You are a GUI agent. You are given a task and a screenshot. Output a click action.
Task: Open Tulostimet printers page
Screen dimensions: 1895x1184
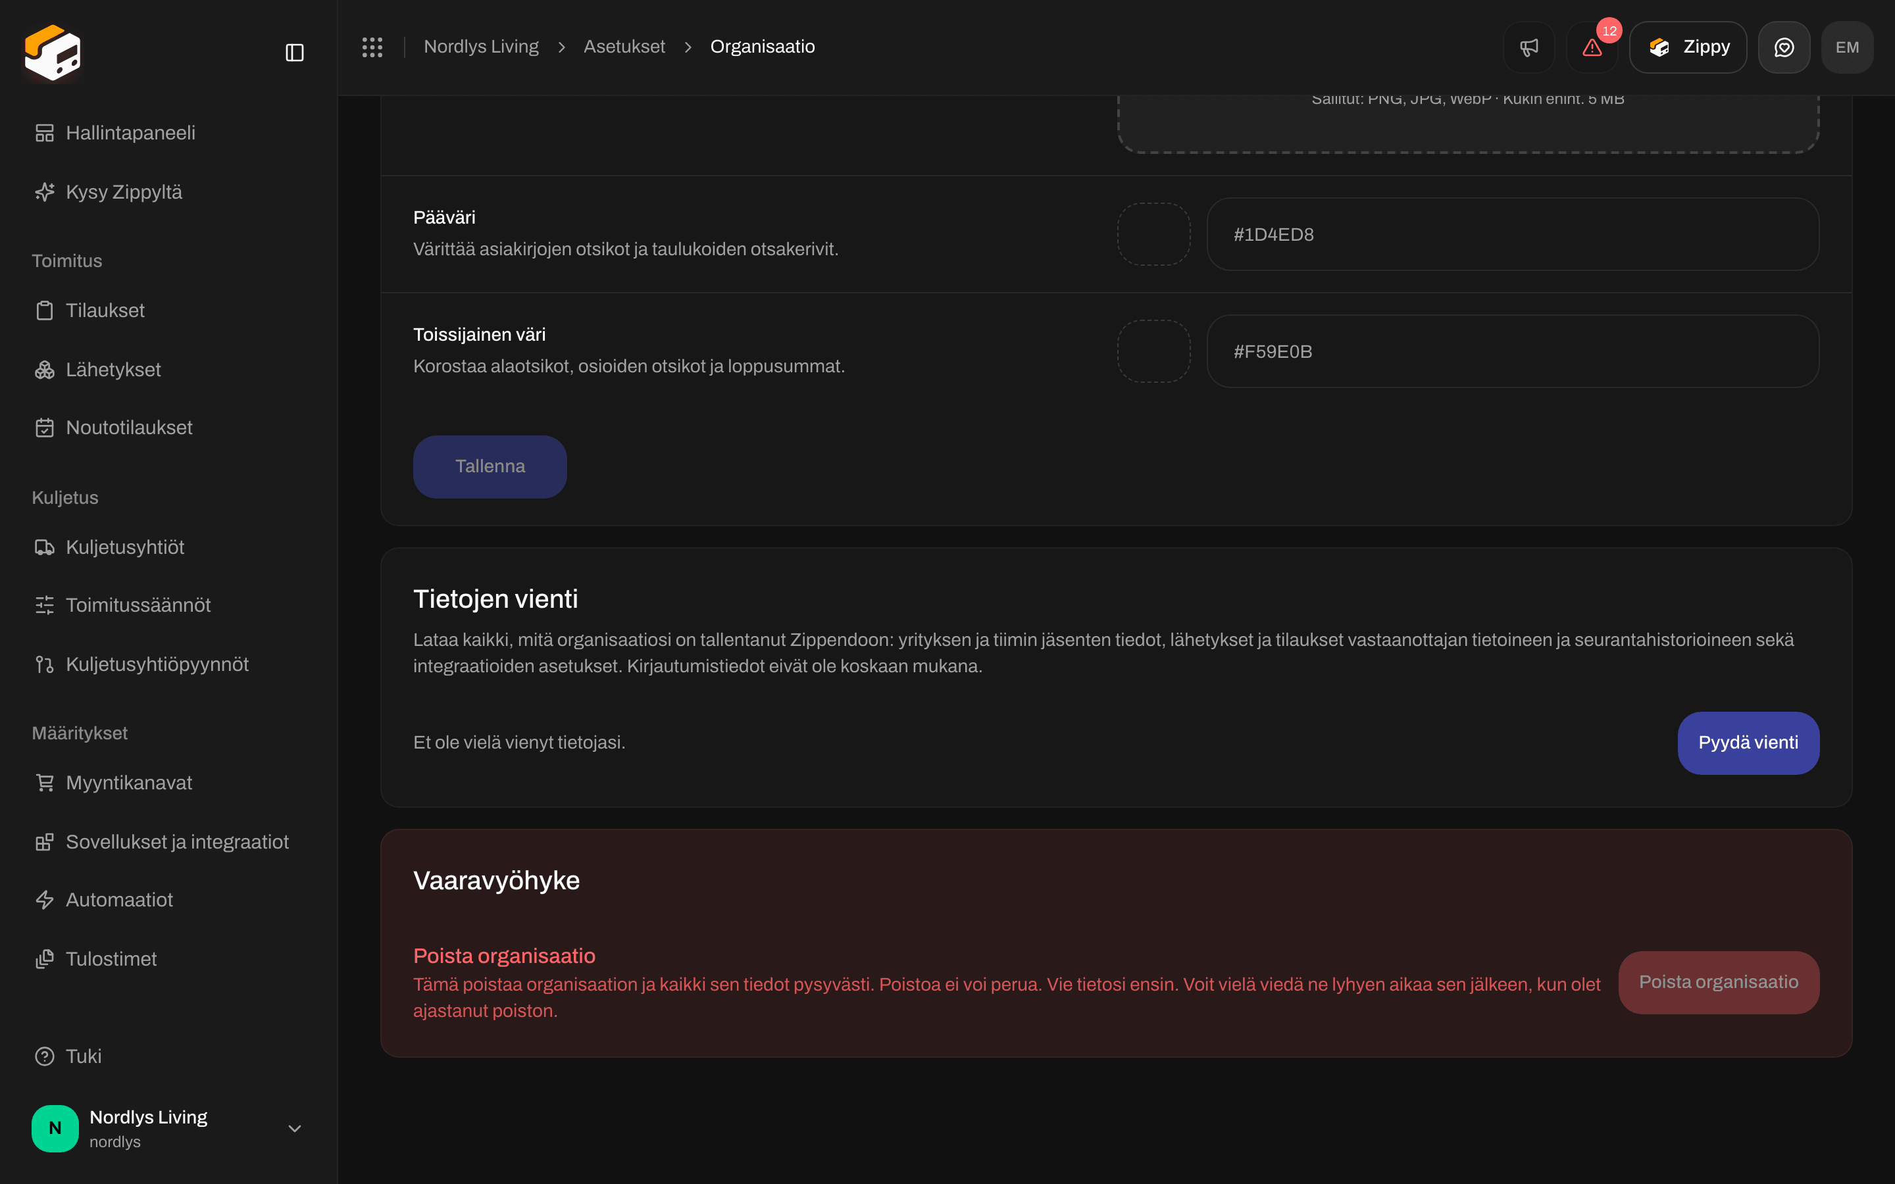tap(168, 959)
